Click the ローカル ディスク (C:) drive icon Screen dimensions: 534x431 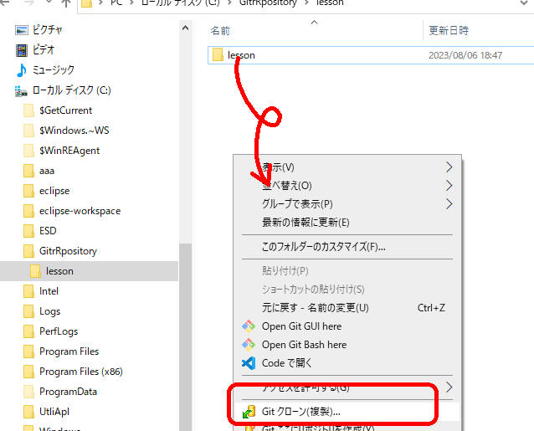pos(21,90)
